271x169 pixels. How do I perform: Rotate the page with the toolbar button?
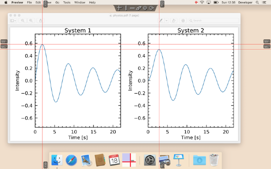point(173,21)
